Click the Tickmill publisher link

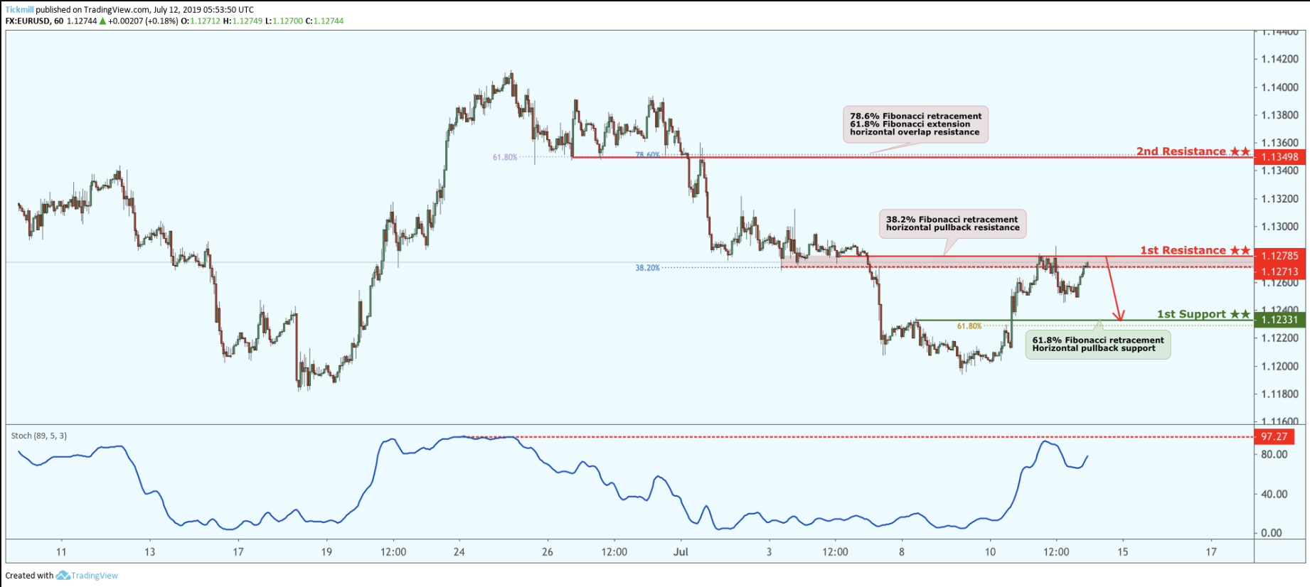[x=19, y=10]
